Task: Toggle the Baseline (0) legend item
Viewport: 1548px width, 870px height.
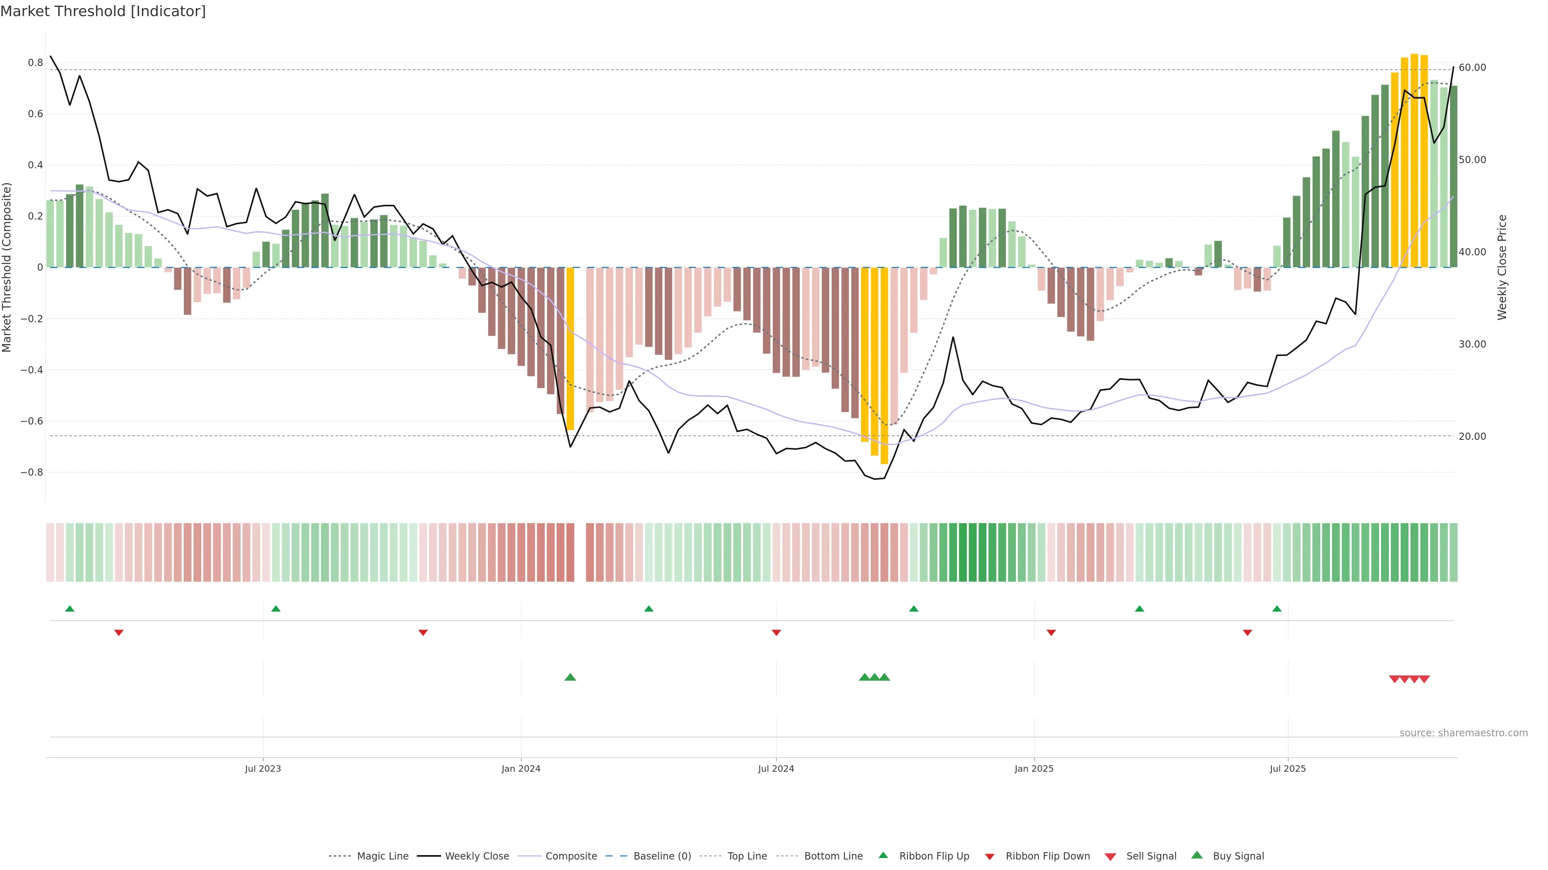Action: (x=662, y=856)
